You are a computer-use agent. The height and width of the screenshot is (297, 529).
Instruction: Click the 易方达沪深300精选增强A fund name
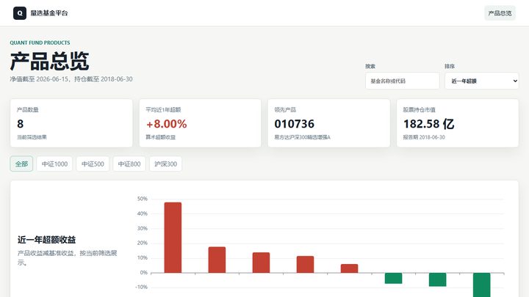coord(302,137)
